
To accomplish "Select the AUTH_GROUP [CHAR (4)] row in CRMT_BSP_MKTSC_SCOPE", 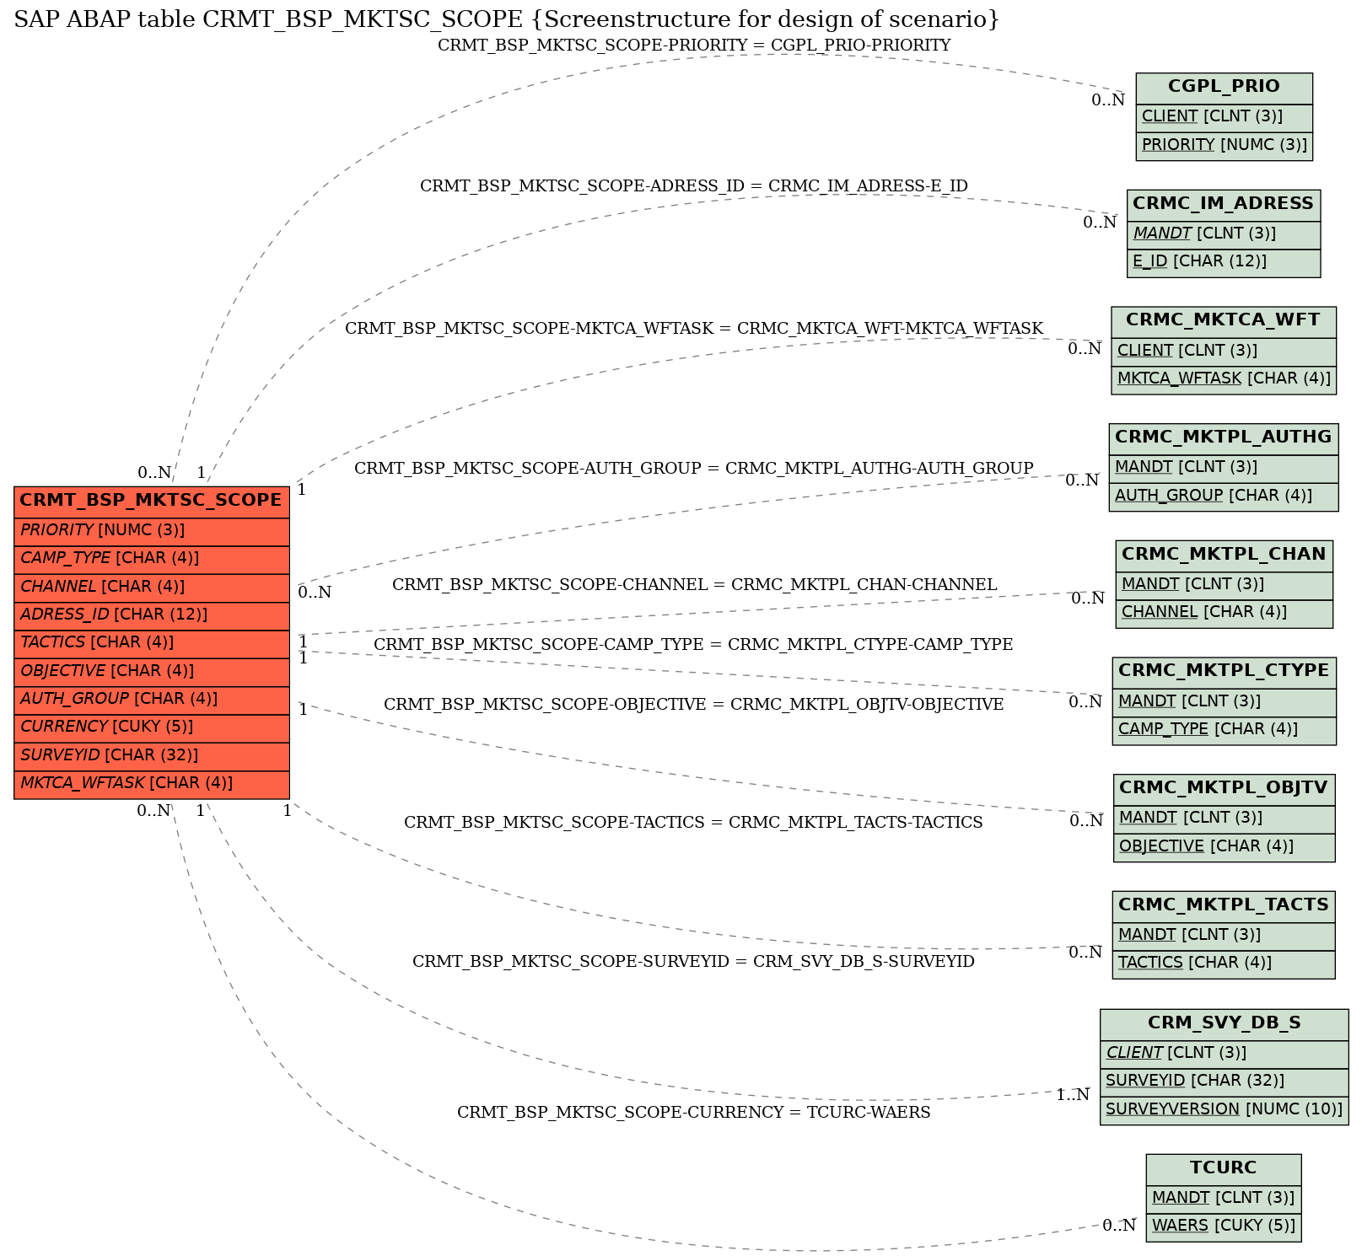I will 152,700.
